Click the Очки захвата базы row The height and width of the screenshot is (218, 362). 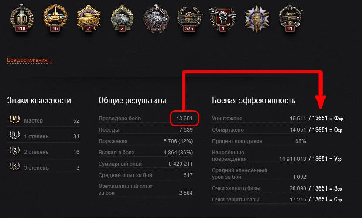[259, 188]
